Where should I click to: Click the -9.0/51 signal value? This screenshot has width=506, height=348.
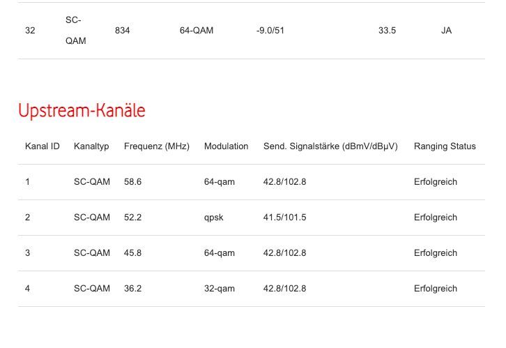click(270, 31)
